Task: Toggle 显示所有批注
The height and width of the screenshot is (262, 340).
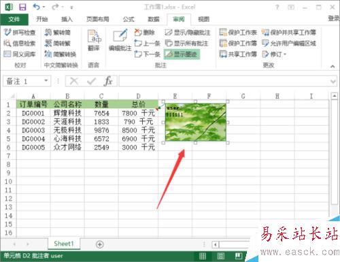Action: click(x=186, y=43)
